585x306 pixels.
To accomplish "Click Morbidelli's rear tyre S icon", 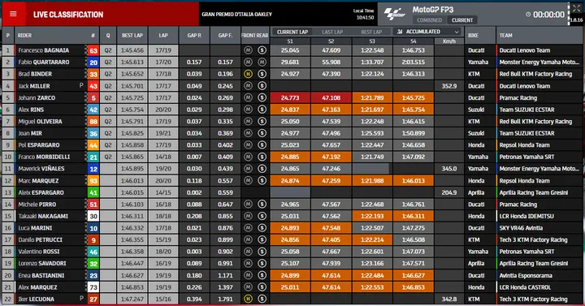I will click(x=262, y=157).
